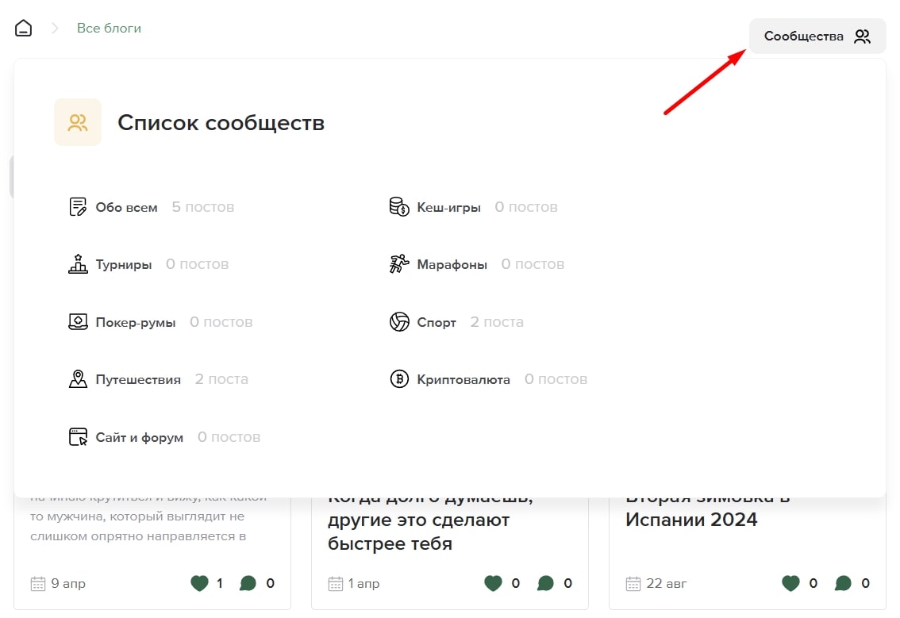This screenshot has width=900, height=618.
Task: Click the 'Сайт и форум' browser icon
Action: 77,436
